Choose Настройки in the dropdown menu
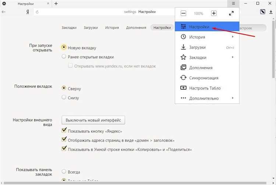Viewport: 276px width, 185px height. (x=207, y=26)
